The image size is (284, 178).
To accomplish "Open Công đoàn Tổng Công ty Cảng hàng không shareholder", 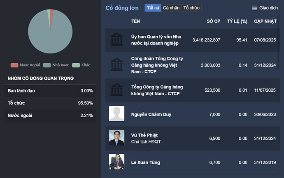I will [157, 65].
